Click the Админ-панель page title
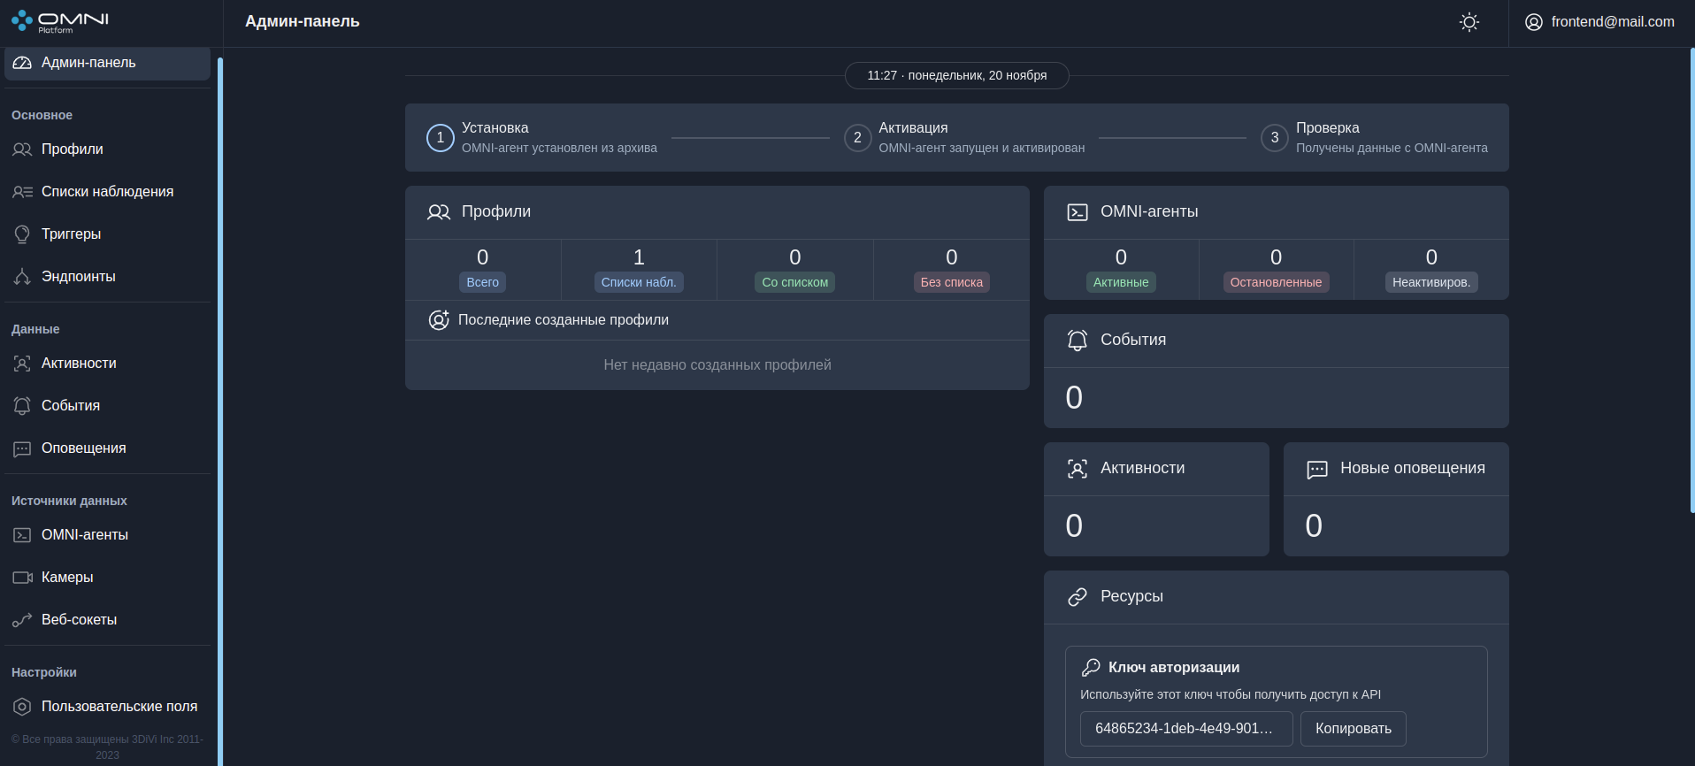 pyautogui.click(x=303, y=21)
